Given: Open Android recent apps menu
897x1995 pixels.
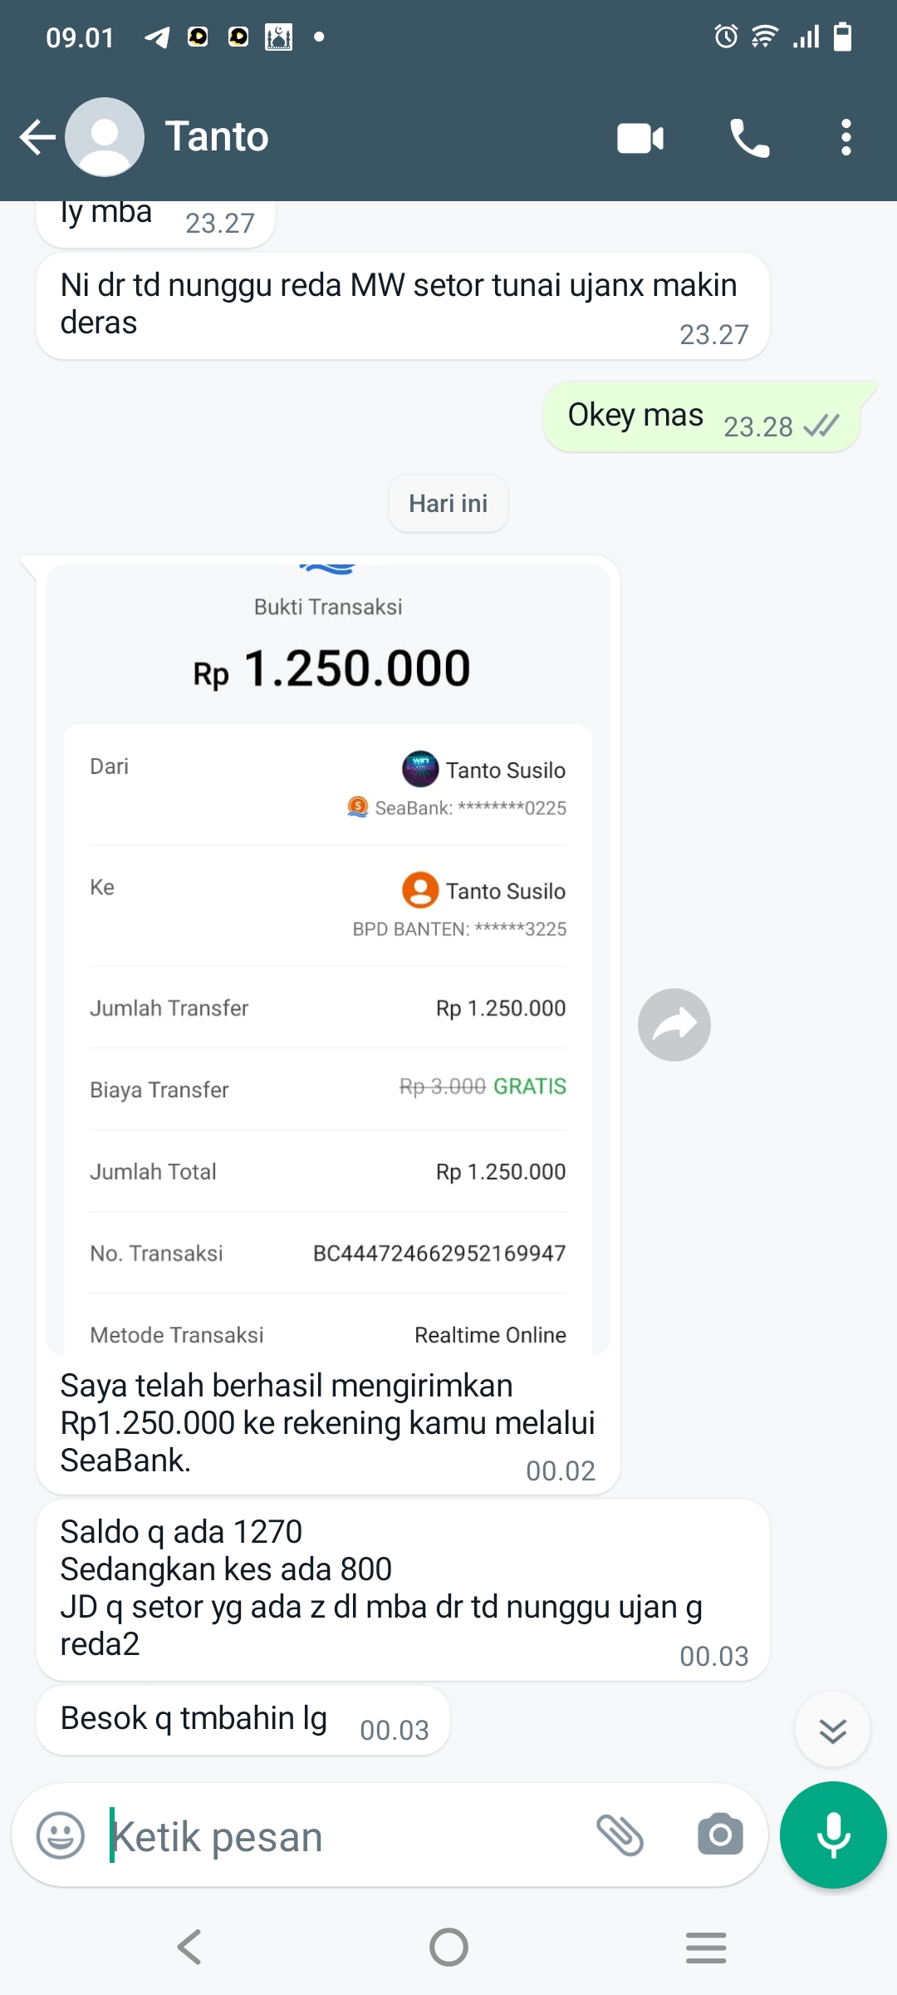Looking at the screenshot, I should 706,1947.
